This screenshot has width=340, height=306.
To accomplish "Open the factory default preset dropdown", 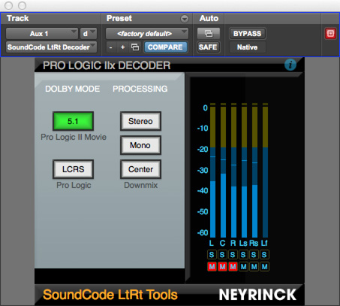I will point(147,34).
